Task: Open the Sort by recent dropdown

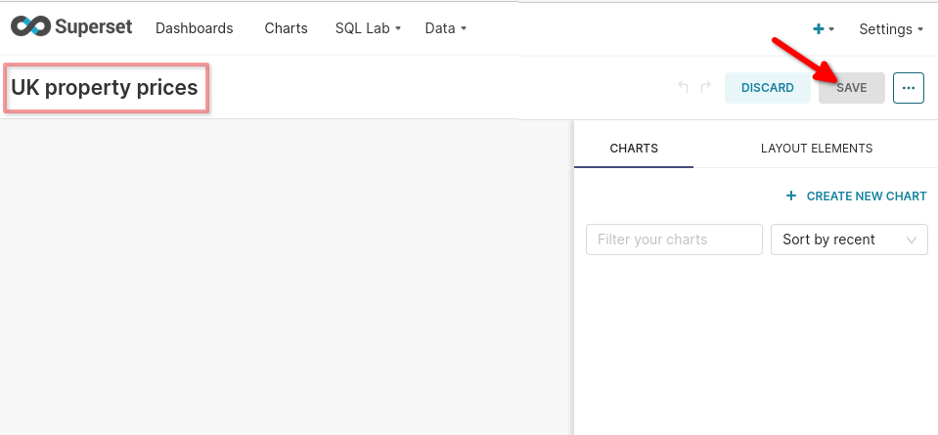Action: (x=849, y=239)
